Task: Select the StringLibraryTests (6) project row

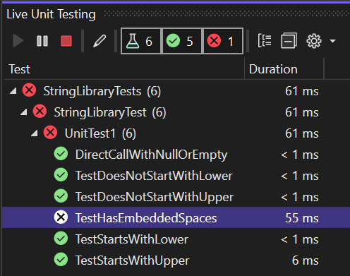Action: [176, 91]
